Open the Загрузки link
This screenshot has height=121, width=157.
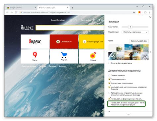coord(43,66)
